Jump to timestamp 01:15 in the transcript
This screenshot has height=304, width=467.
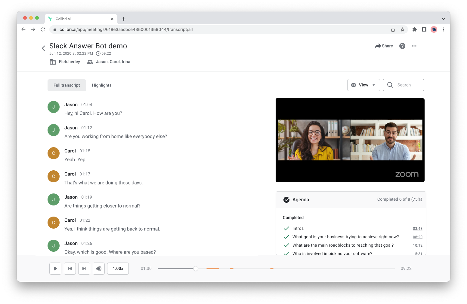pyautogui.click(x=85, y=151)
